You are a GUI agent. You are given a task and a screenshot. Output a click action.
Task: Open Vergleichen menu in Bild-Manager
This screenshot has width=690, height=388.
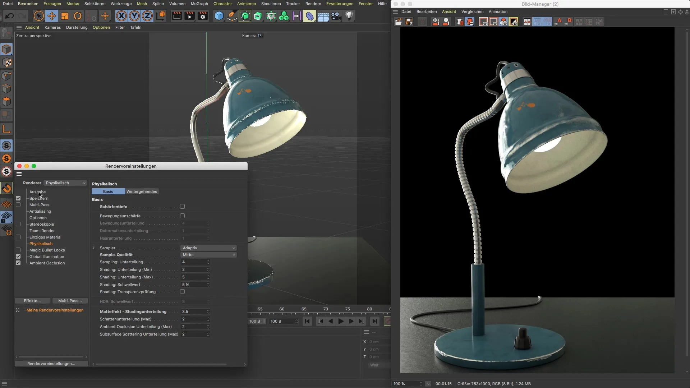472,11
